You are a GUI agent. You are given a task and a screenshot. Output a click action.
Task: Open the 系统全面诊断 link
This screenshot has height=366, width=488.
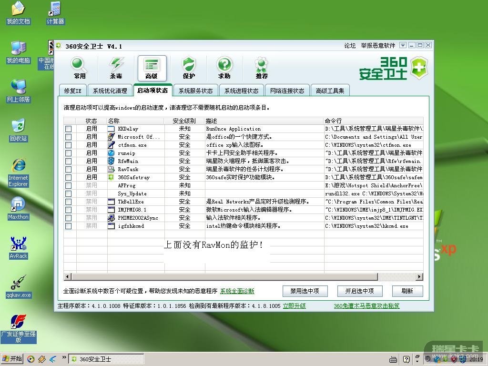237,291
